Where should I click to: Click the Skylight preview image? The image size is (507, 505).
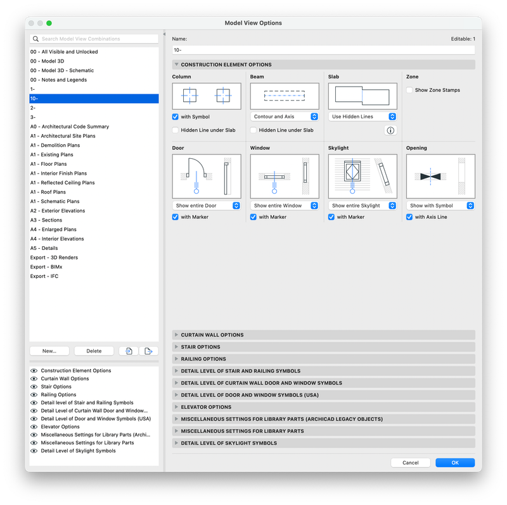point(363,177)
